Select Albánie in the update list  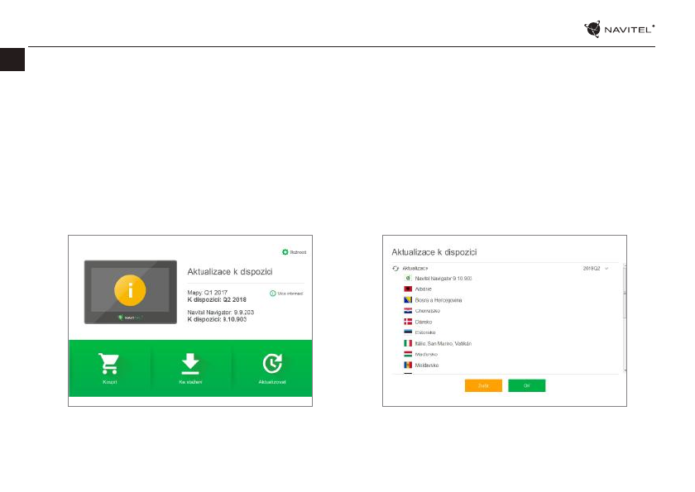[418, 289]
